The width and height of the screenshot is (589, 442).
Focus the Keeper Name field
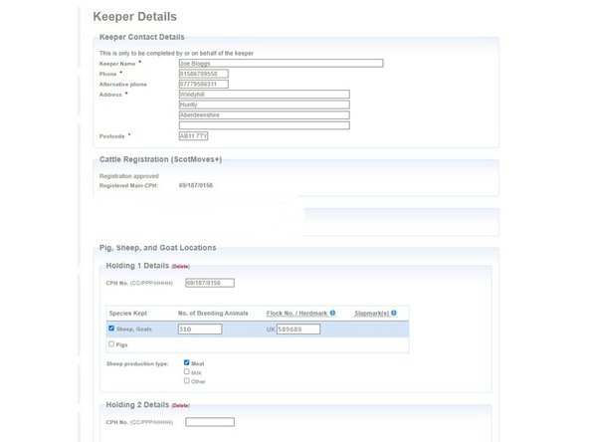[281, 63]
